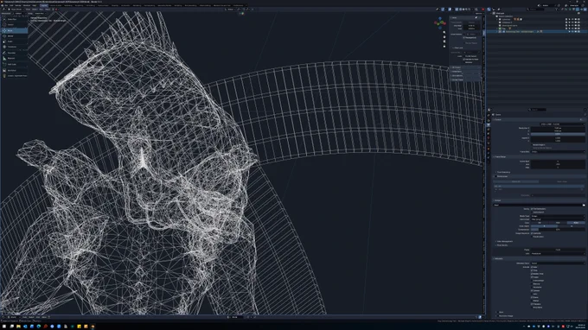
Task: Select the Scale tool
Action: point(14,41)
